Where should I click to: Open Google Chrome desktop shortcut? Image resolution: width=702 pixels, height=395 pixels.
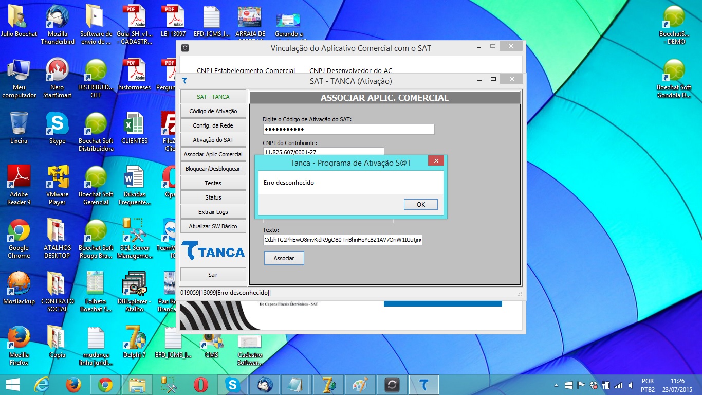tap(19, 239)
